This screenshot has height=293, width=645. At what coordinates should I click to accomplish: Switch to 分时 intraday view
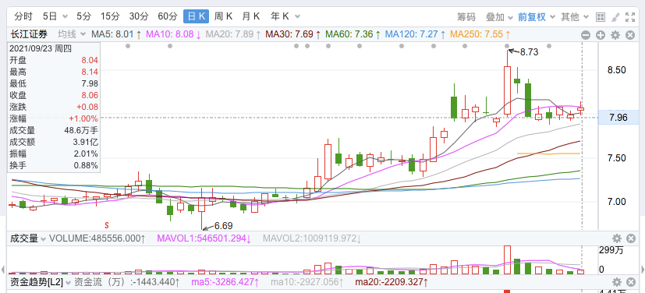[23, 17]
